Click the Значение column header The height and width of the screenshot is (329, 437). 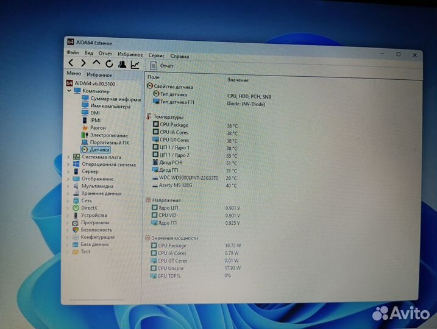pos(238,80)
